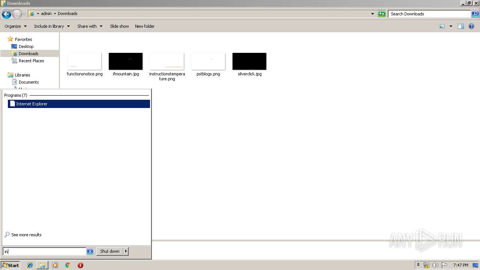Click the refresh button beside address bar
480x270 pixels.
(x=382, y=14)
